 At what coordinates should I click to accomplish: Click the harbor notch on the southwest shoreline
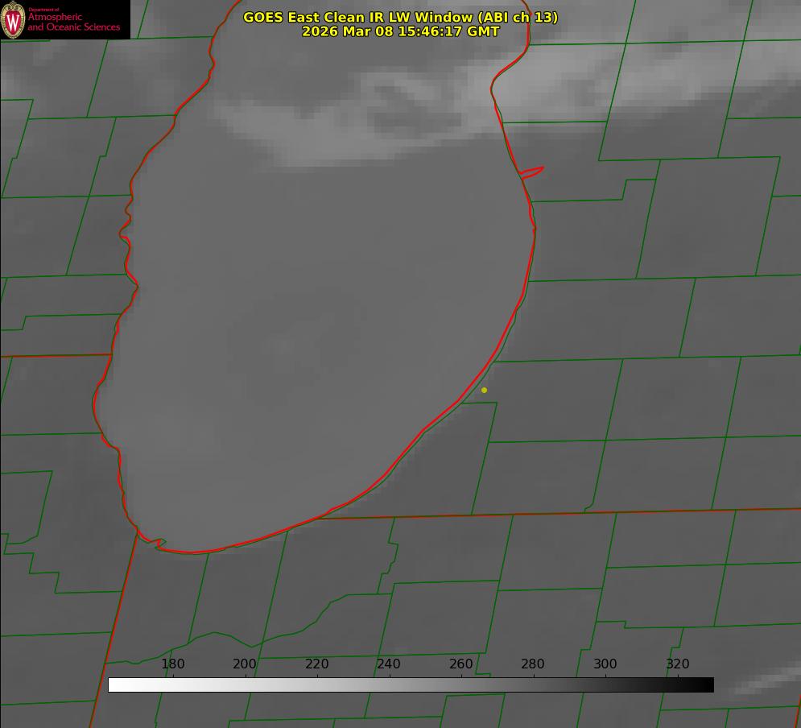pos(159,544)
